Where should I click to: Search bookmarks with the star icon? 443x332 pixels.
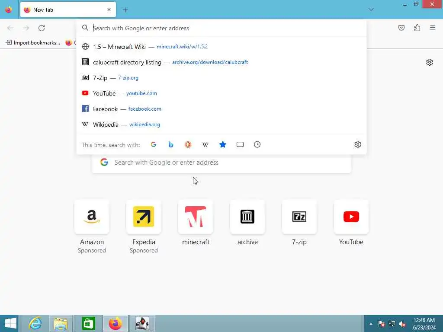tap(223, 144)
